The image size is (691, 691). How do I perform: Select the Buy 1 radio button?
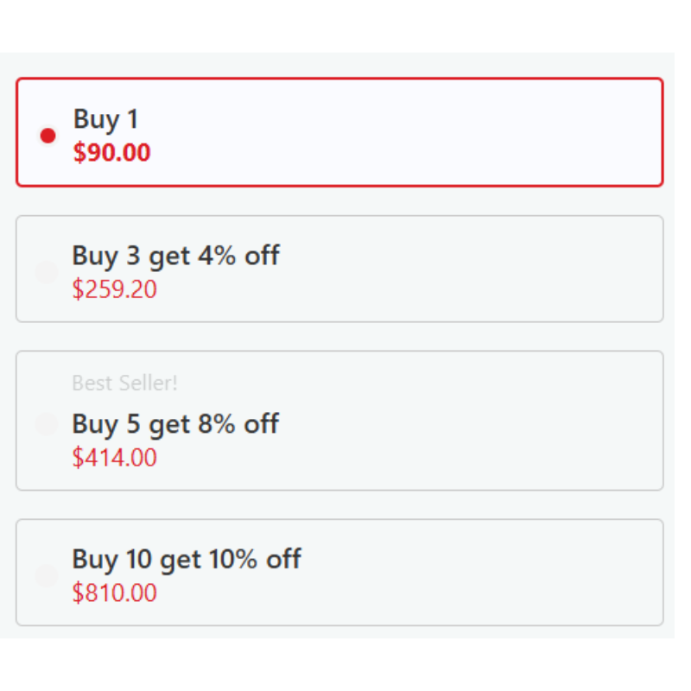pos(48,136)
